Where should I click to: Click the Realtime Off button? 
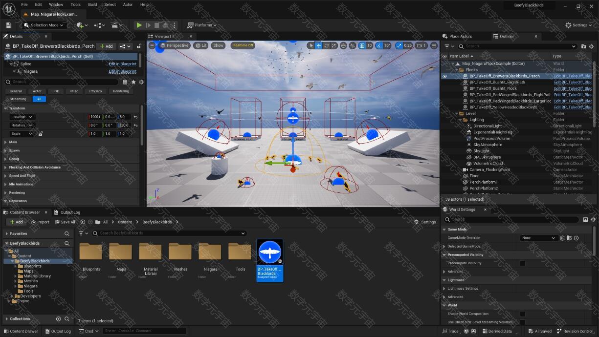pyautogui.click(x=243, y=45)
